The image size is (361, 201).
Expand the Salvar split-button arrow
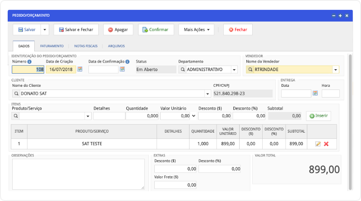coord(45,30)
